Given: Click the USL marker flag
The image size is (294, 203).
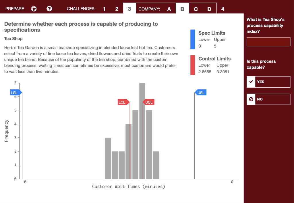Looking at the screenshot, I should click(200, 92).
